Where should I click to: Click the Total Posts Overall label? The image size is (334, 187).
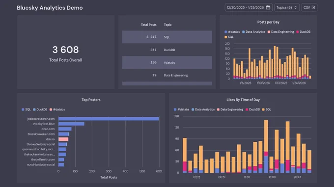[x=66, y=60]
